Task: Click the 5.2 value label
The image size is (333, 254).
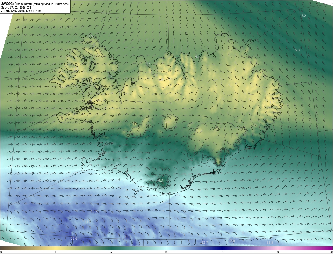Action: click(304, 16)
